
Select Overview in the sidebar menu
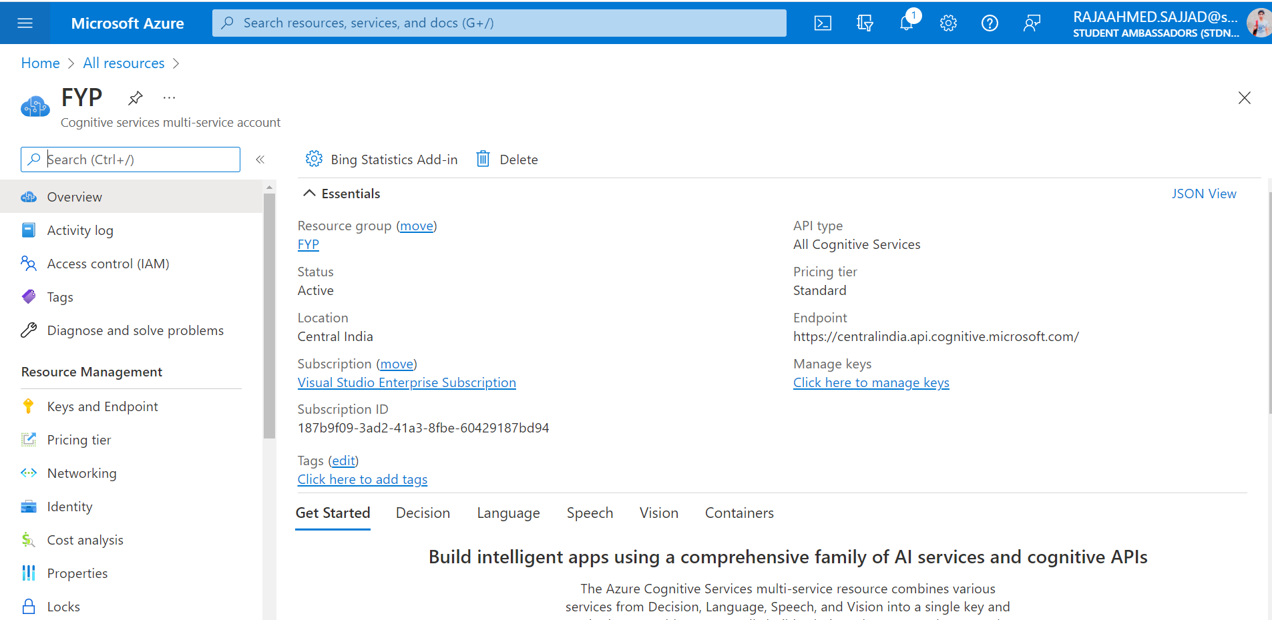click(132, 197)
